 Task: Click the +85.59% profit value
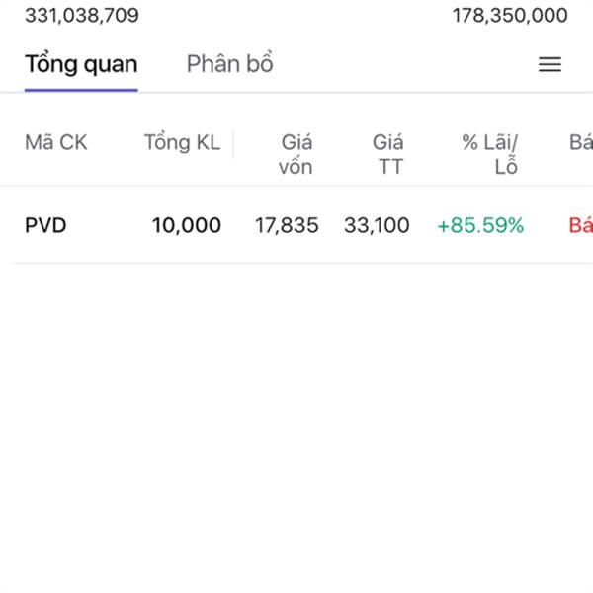(480, 226)
